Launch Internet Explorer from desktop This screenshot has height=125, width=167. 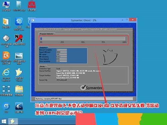(x=6, y=75)
